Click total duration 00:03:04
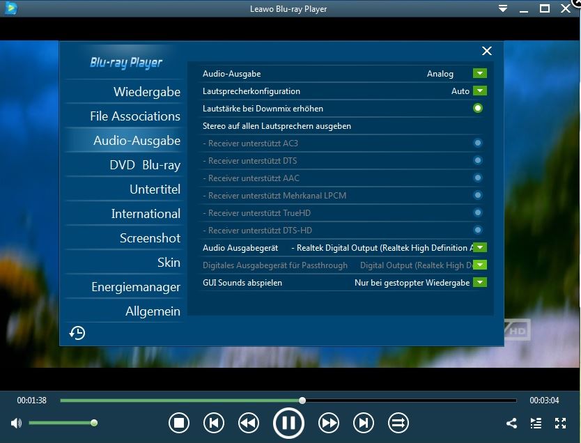 tap(544, 401)
